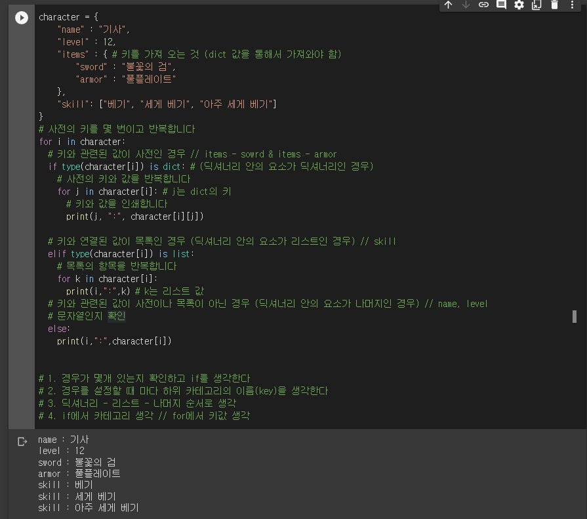Image resolution: width=587 pixels, height=519 pixels.
Task: Click the comment line ending '// skill'
Action: 222,241
